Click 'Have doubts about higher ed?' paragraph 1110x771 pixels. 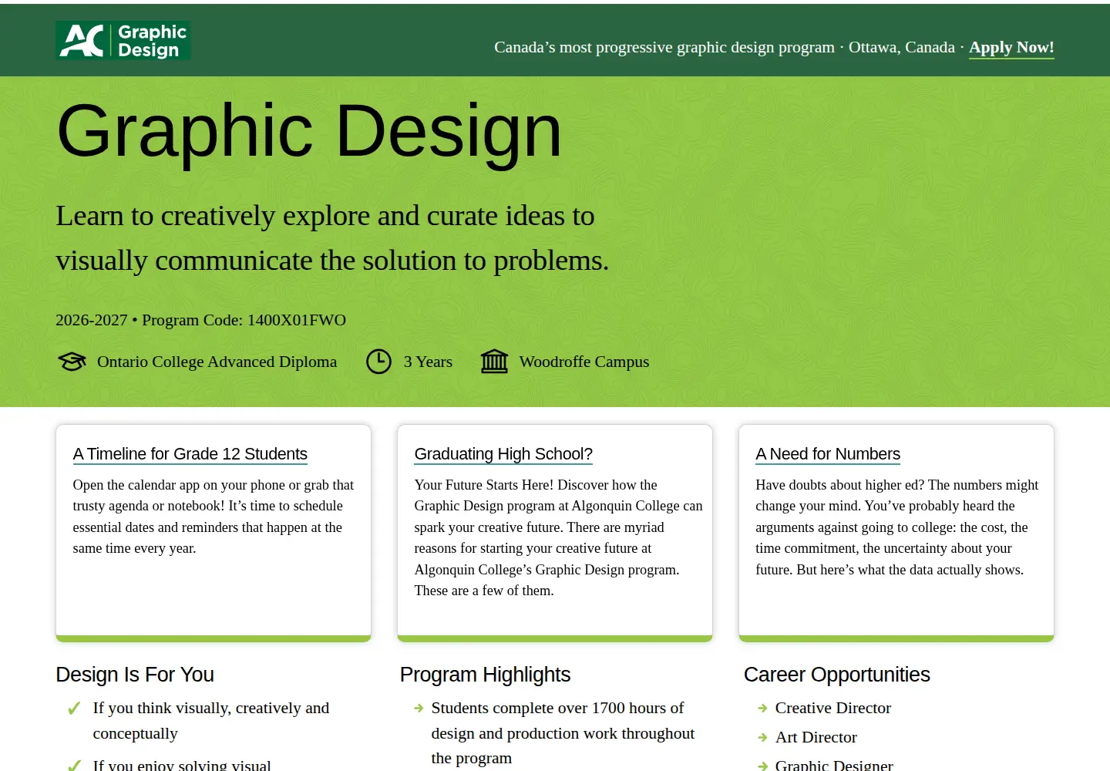pyautogui.click(x=897, y=527)
